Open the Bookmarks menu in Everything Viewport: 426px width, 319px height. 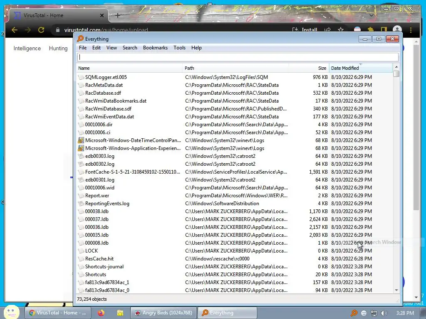(155, 48)
